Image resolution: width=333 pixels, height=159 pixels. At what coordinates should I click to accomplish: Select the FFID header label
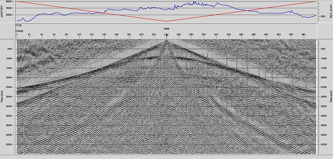pos(19,25)
